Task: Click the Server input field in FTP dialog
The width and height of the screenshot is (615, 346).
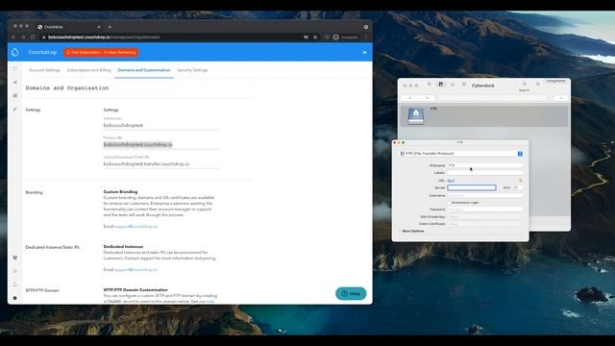Action: 472,188
